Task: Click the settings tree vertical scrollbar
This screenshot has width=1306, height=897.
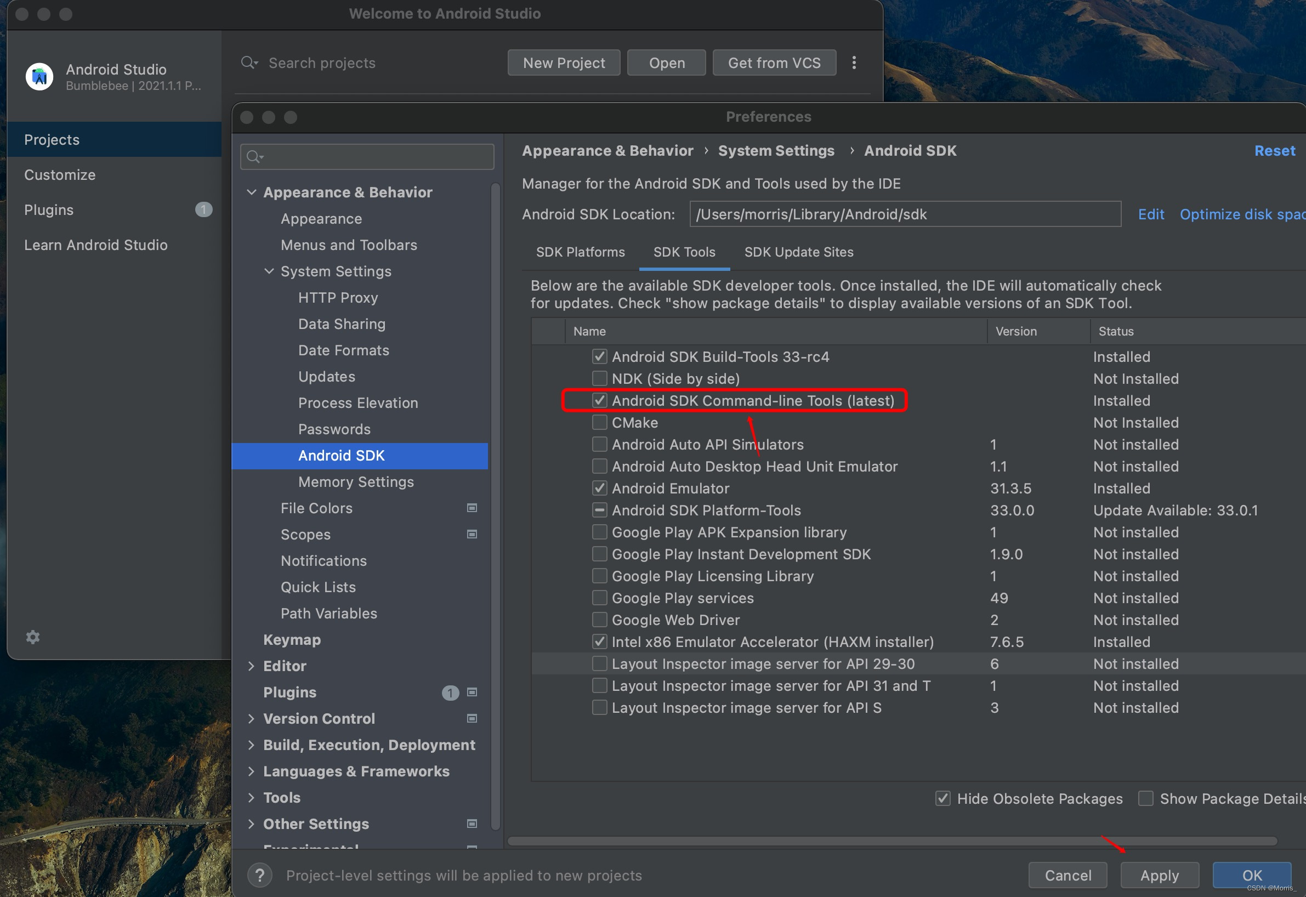Action: coord(495,507)
